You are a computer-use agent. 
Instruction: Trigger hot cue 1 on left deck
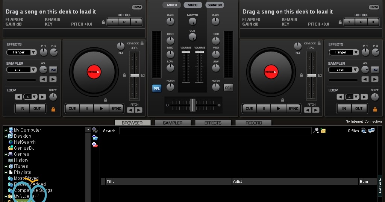click(113, 22)
